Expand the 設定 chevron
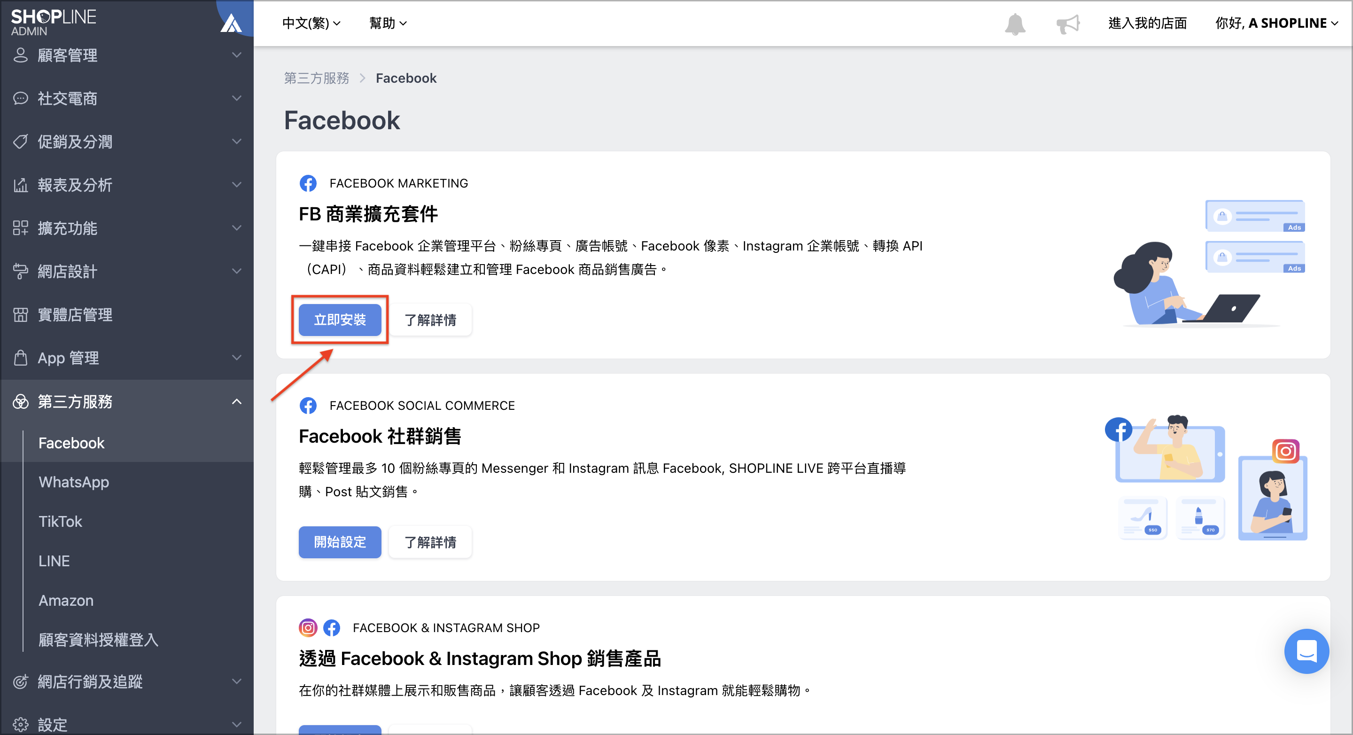Screen dimensions: 1353x735 coord(237,725)
